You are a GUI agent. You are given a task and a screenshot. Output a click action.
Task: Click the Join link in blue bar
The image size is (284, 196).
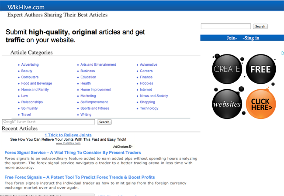[x=232, y=38]
